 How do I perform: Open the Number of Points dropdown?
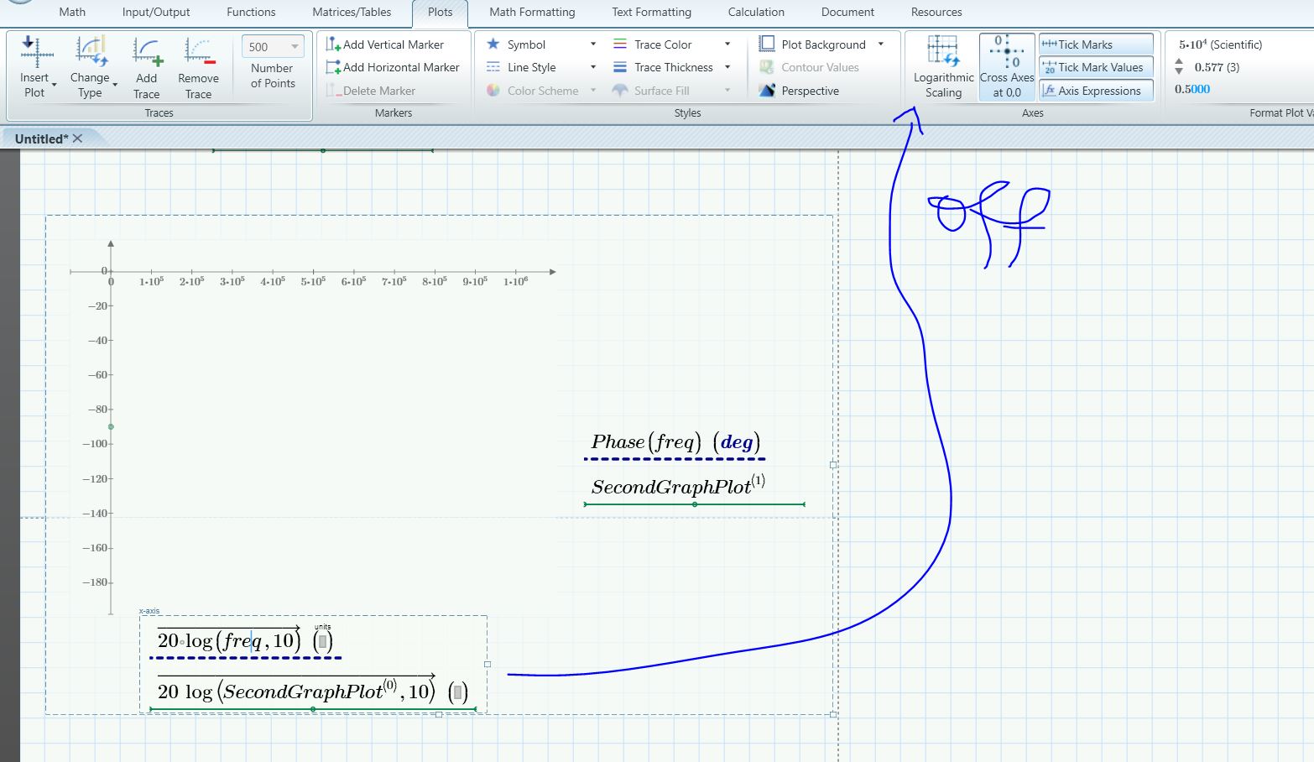coord(295,47)
